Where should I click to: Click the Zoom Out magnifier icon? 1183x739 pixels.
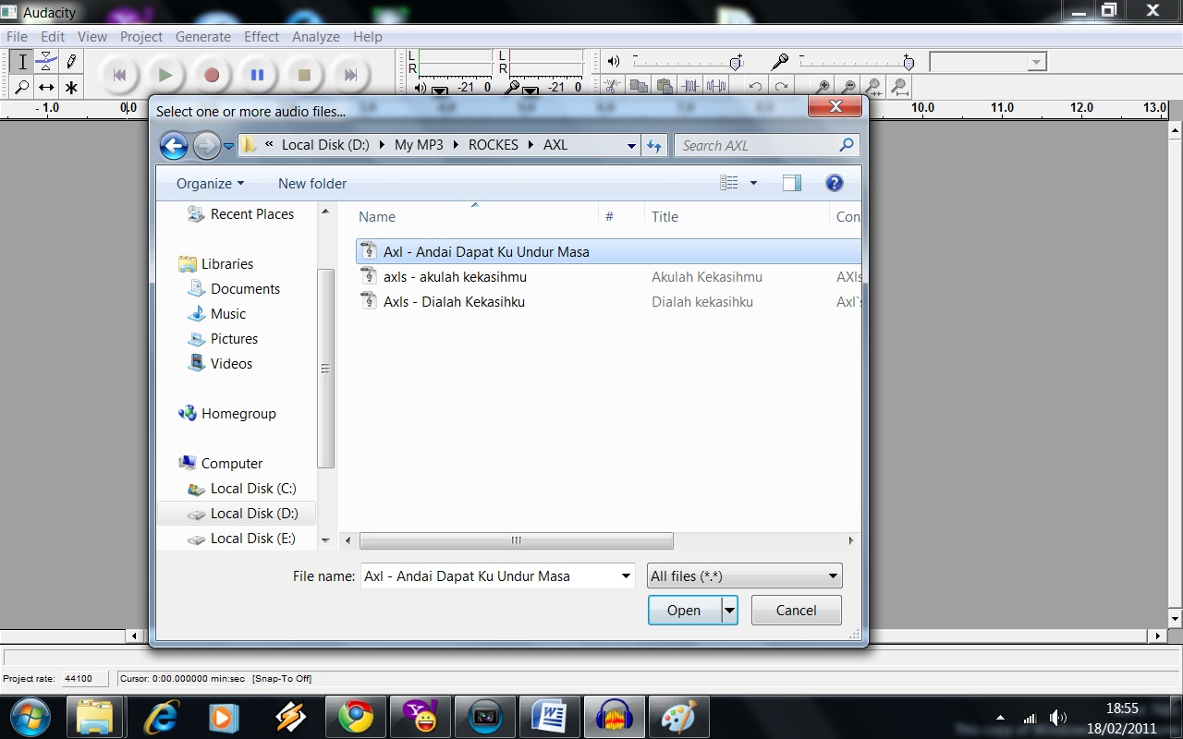coord(848,87)
